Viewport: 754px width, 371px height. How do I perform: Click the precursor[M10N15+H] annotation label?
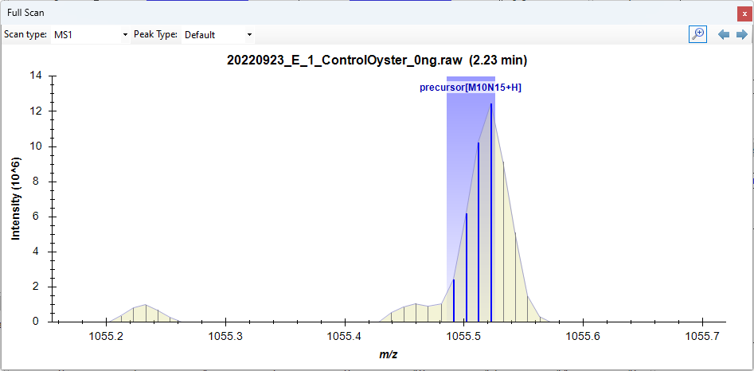(x=470, y=88)
